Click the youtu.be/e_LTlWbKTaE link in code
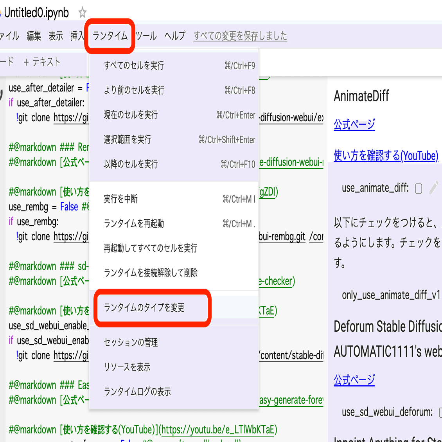The image size is (442, 442). tap(218, 429)
